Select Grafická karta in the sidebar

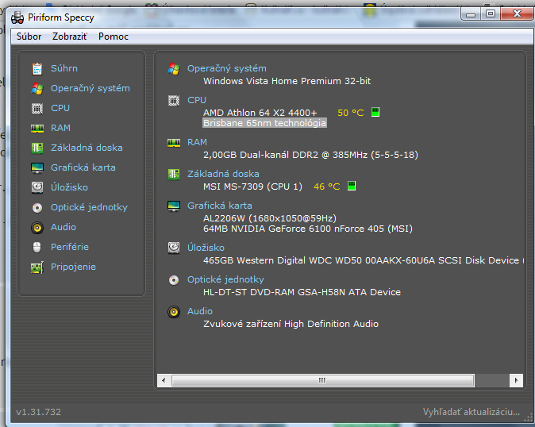click(83, 167)
